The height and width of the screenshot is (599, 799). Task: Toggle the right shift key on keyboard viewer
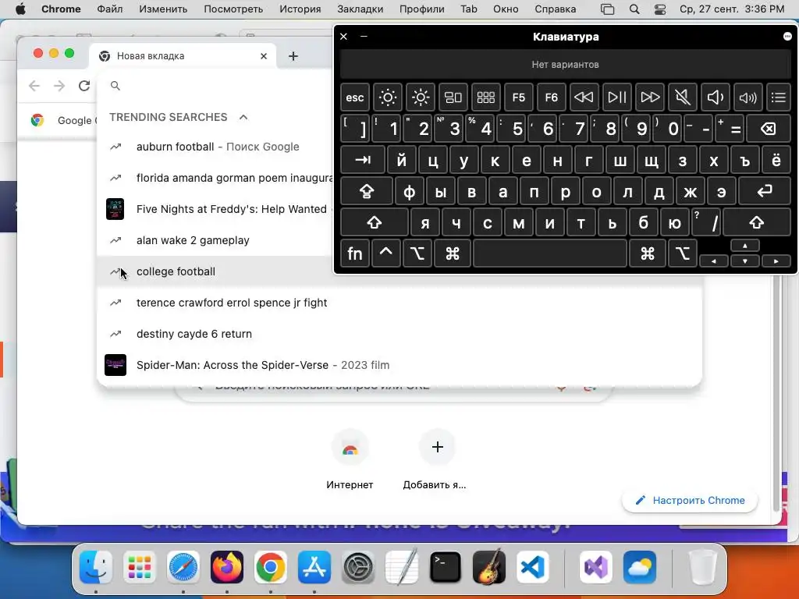click(x=757, y=222)
